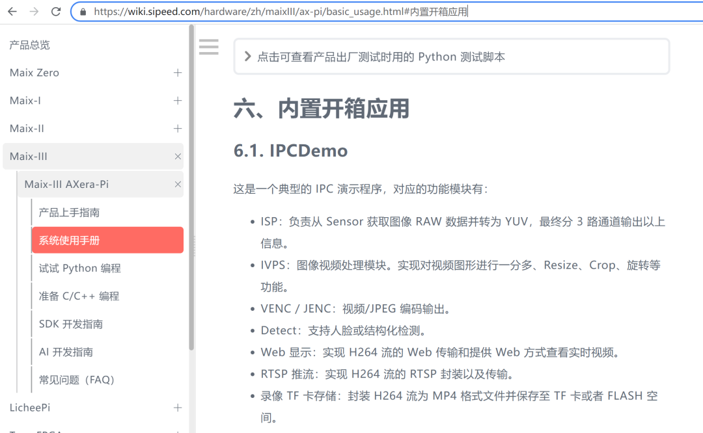Open 试试 Python 编程 page
This screenshot has height=433, width=703.
tap(80, 269)
